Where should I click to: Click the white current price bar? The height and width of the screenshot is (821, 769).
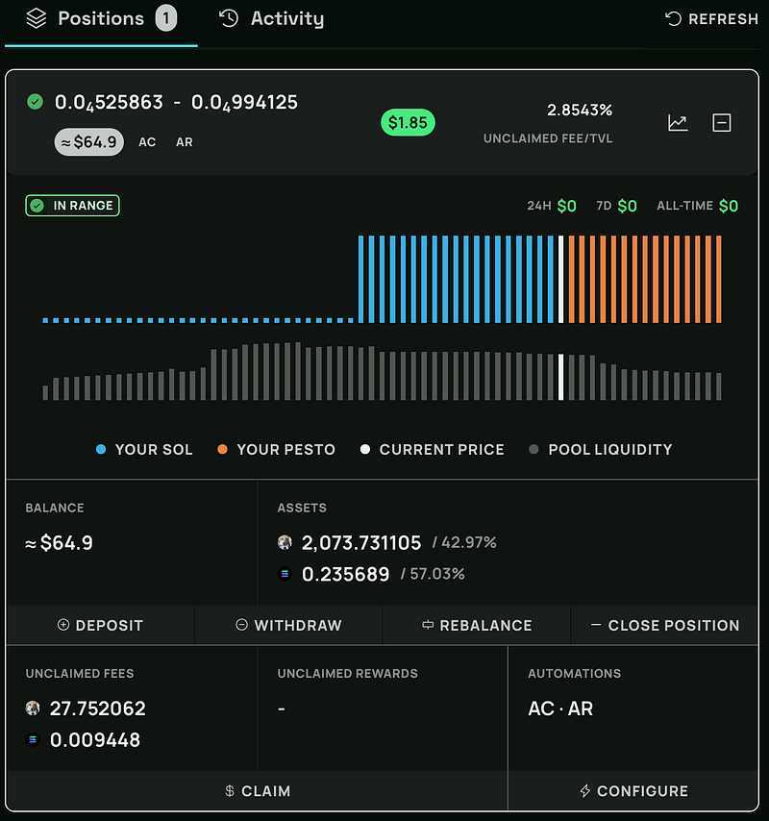(560, 279)
